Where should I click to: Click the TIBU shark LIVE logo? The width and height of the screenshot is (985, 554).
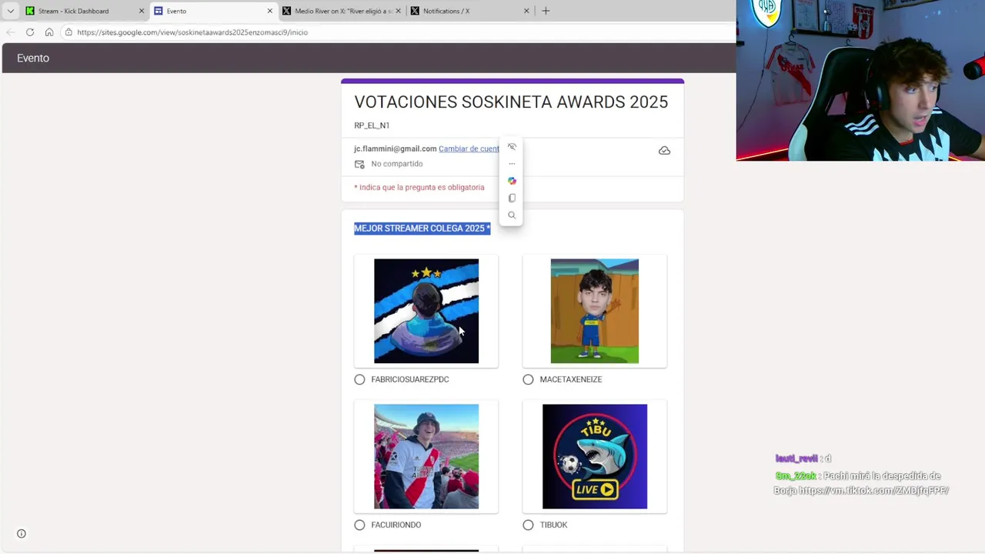click(x=595, y=456)
